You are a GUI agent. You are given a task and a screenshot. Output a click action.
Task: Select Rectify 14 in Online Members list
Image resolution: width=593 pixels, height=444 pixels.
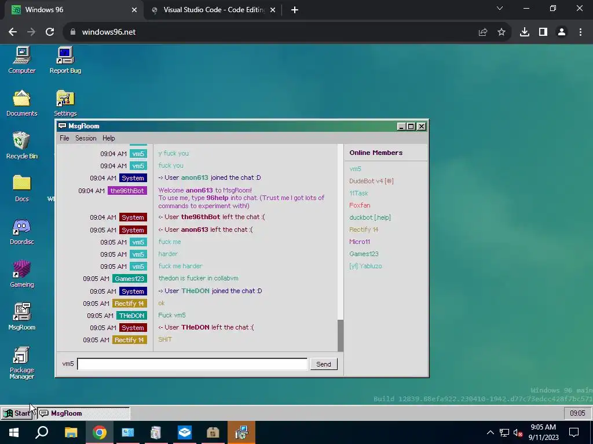[x=364, y=230]
